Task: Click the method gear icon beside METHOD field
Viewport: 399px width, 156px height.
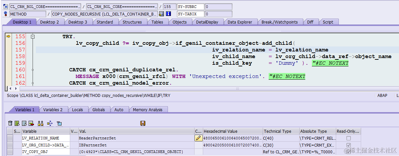Action: click(x=5, y=14)
